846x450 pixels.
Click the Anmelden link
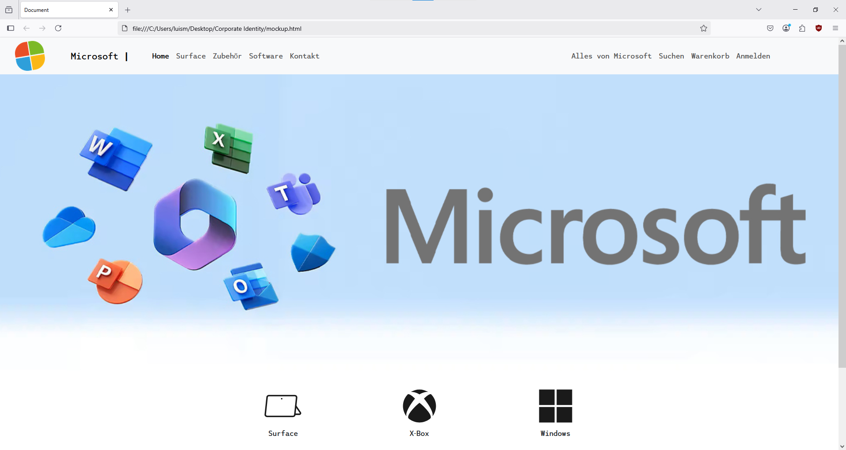tap(753, 56)
